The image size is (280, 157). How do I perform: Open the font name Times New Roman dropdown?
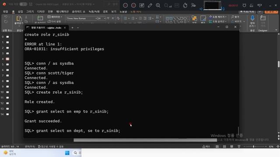click(96, 18)
